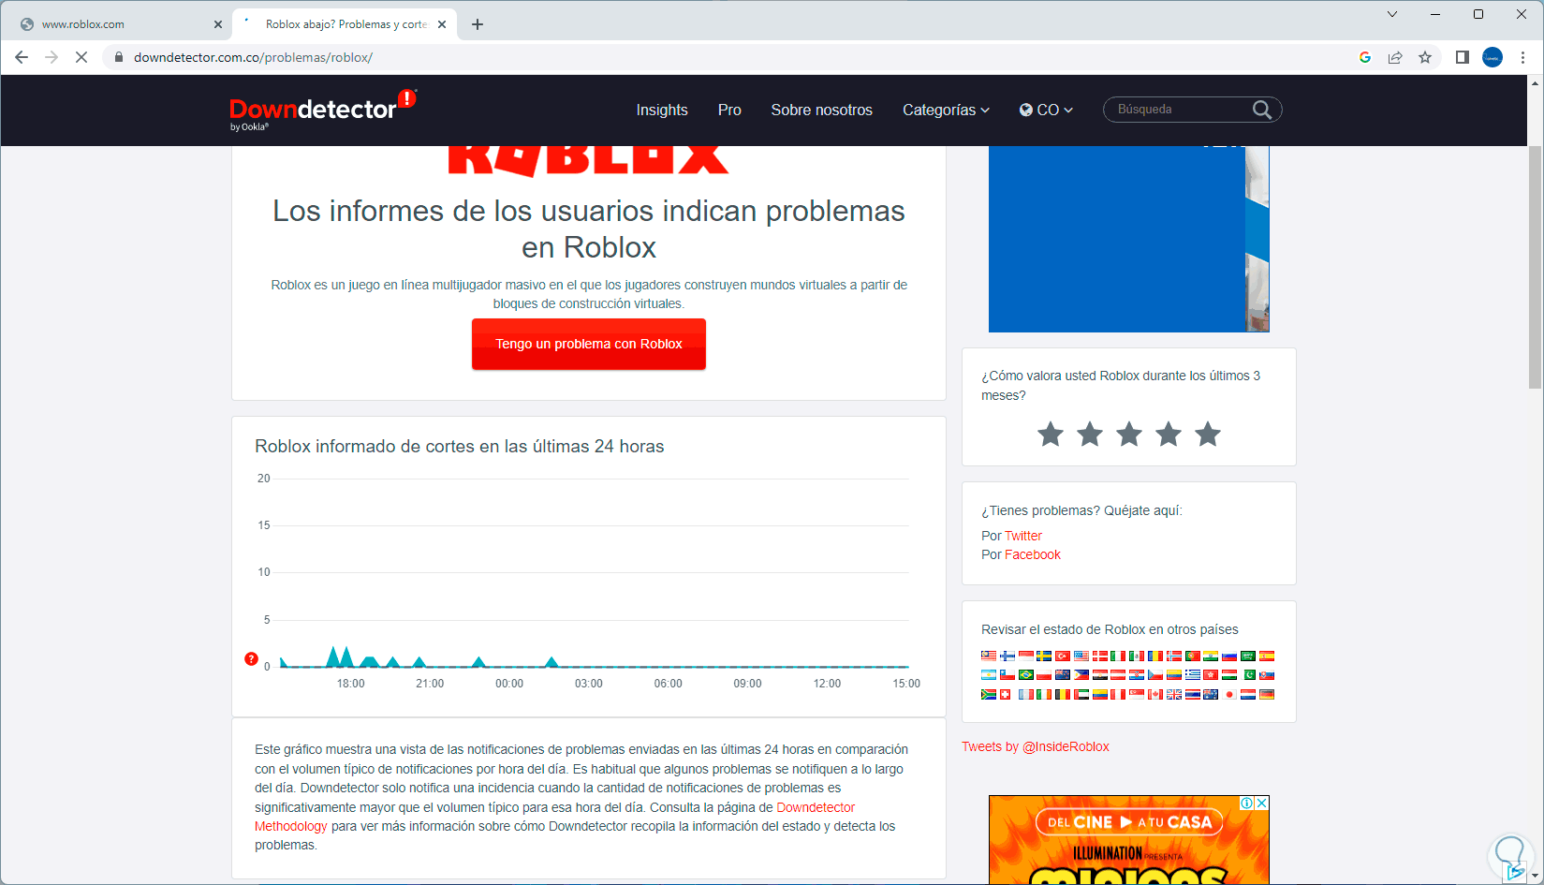Select the Spain flag
1544x885 pixels.
[x=1267, y=656]
